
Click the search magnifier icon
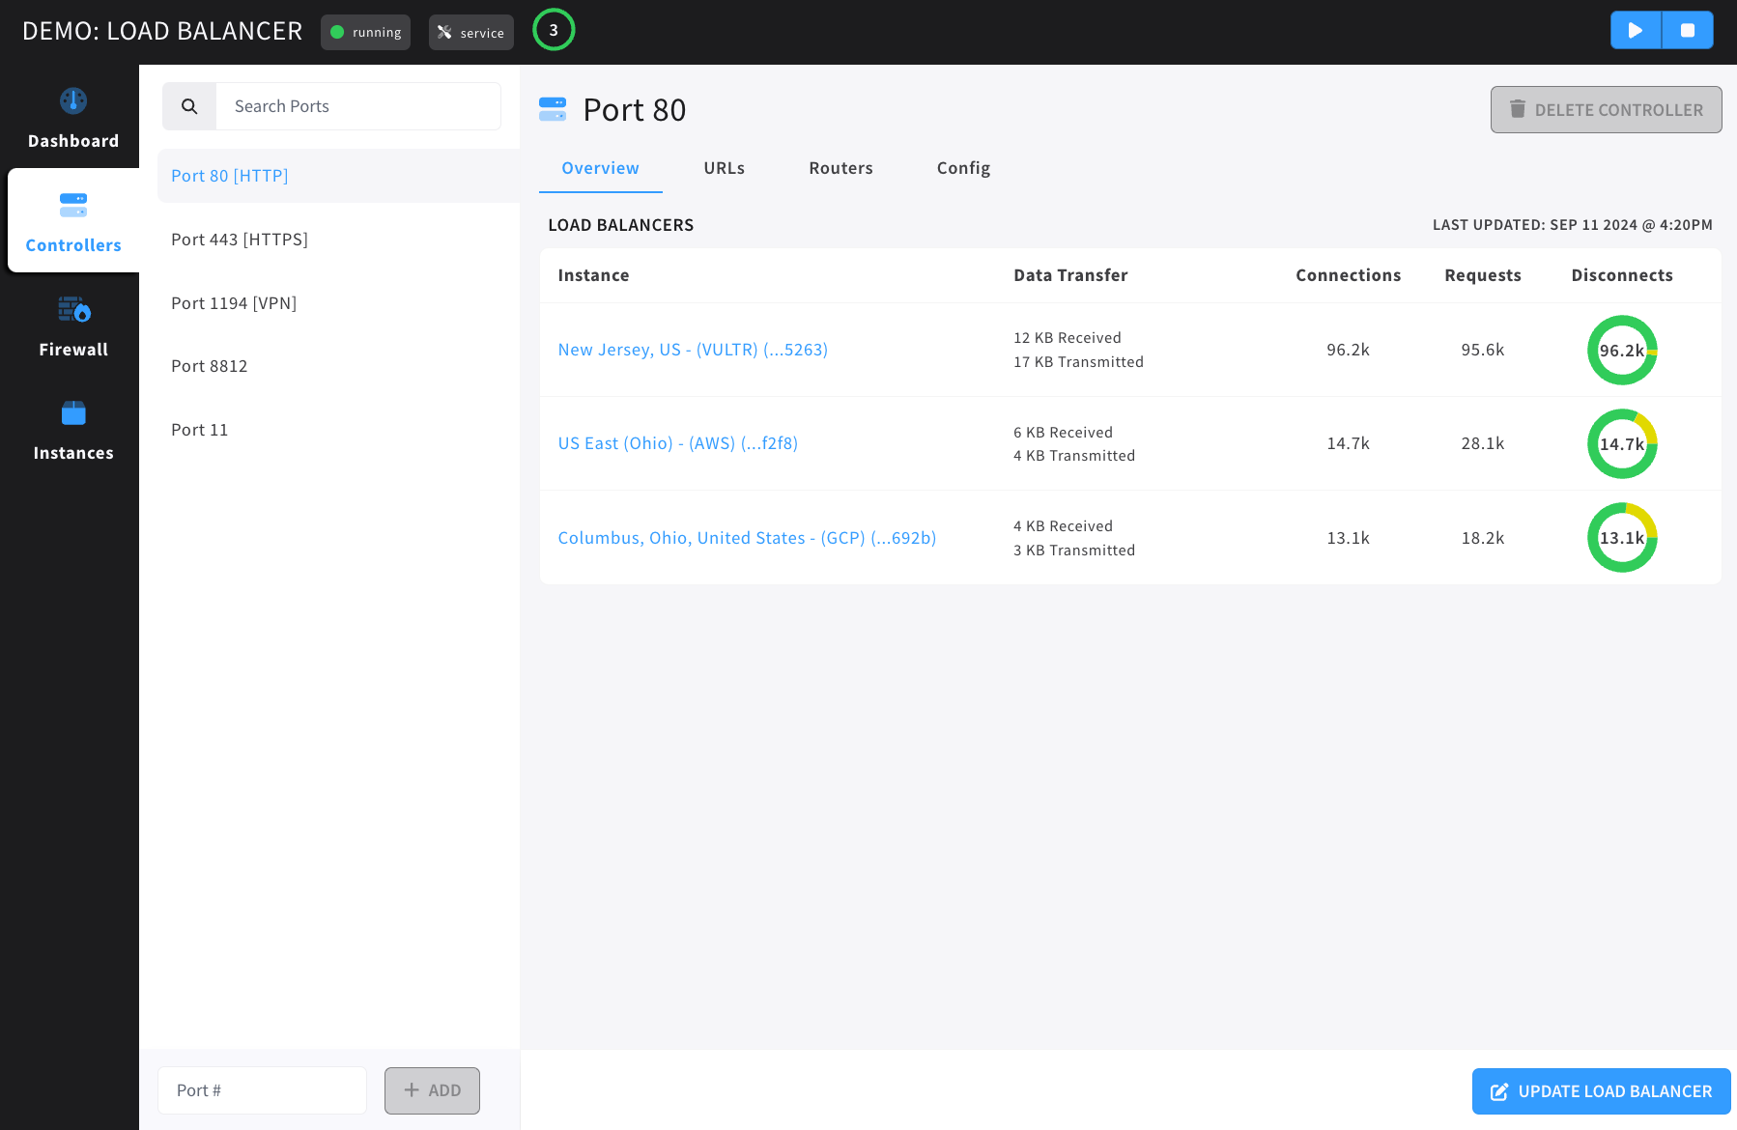point(189,106)
